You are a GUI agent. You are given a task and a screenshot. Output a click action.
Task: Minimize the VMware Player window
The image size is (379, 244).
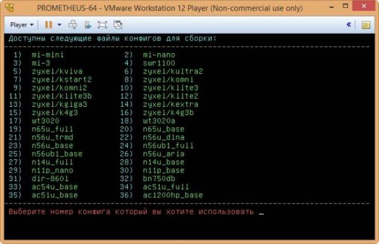point(332,7)
